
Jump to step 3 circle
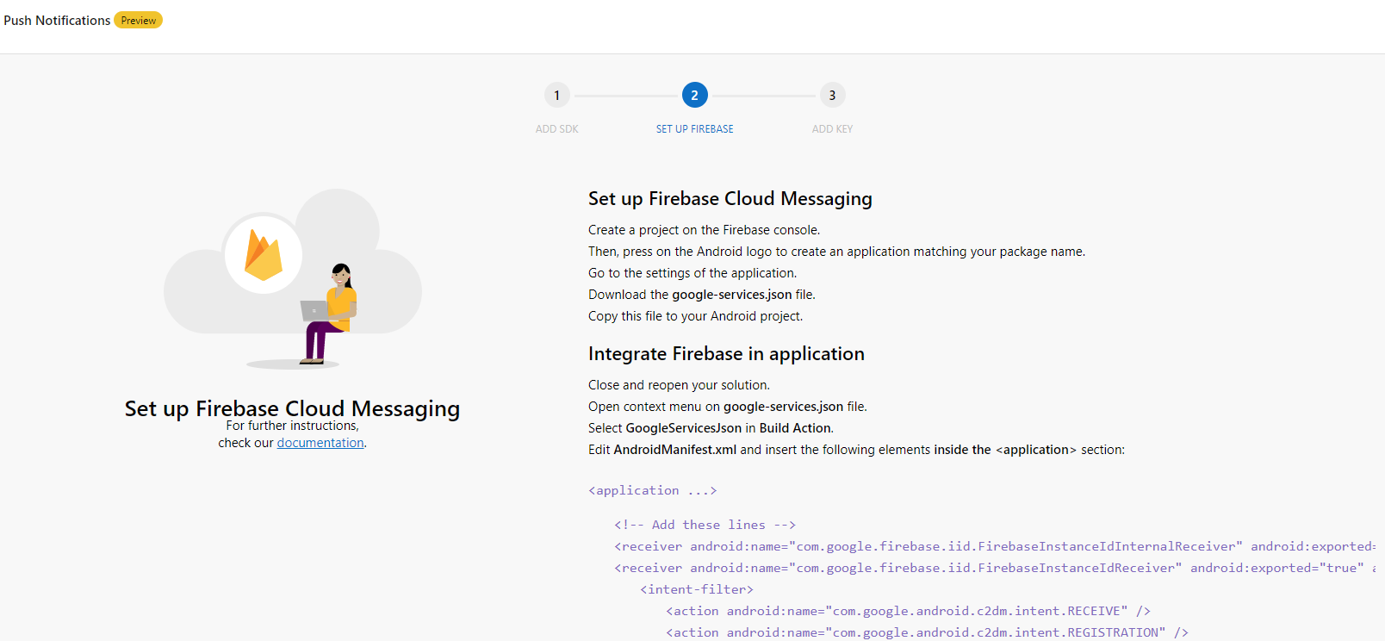pos(832,95)
